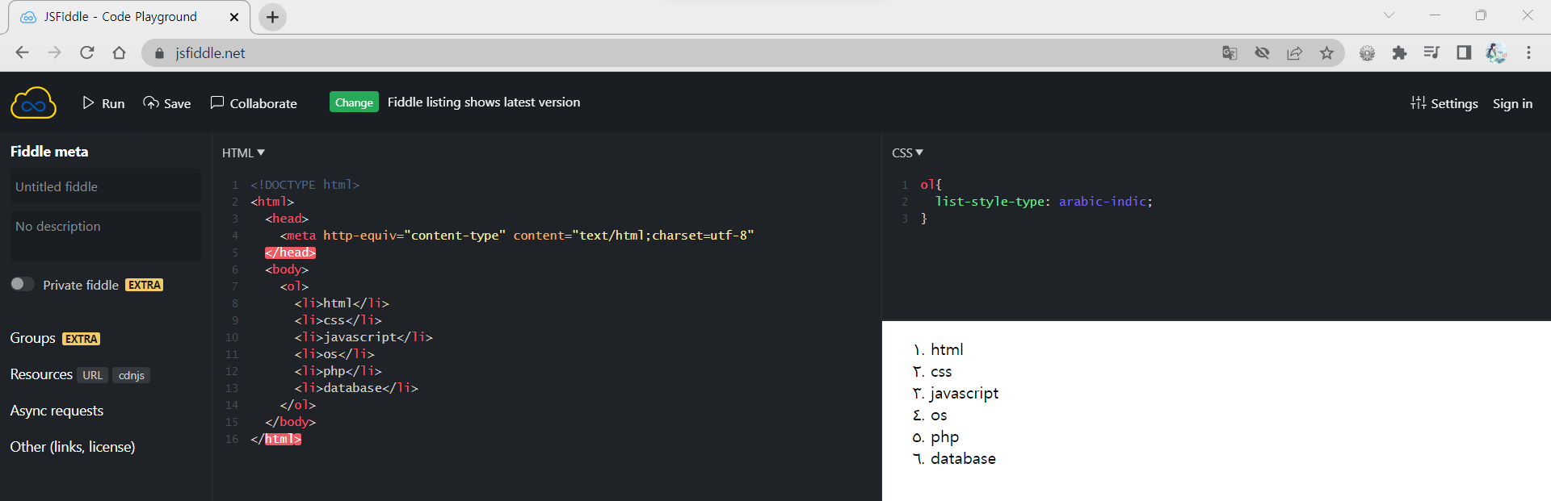Click the 'database' item in result output

[x=963, y=459]
